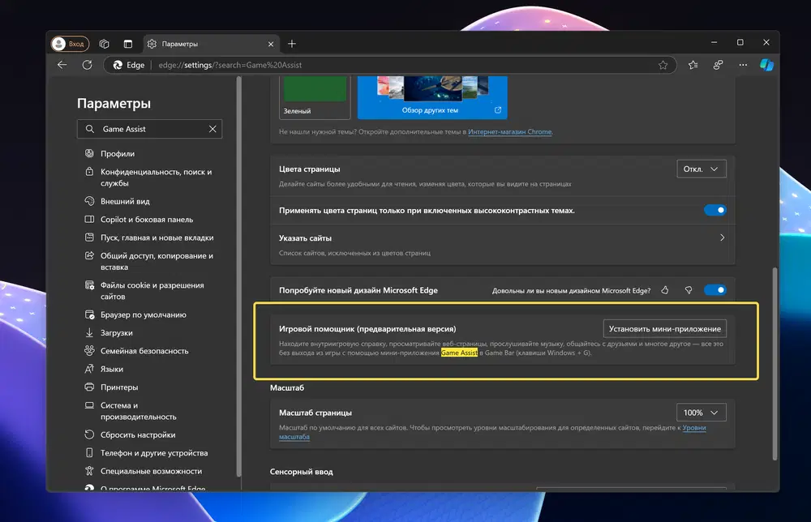Click the thumbs down feedback icon
Image resolution: width=811 pixels, height=522 pixels.
click(689, 290)
